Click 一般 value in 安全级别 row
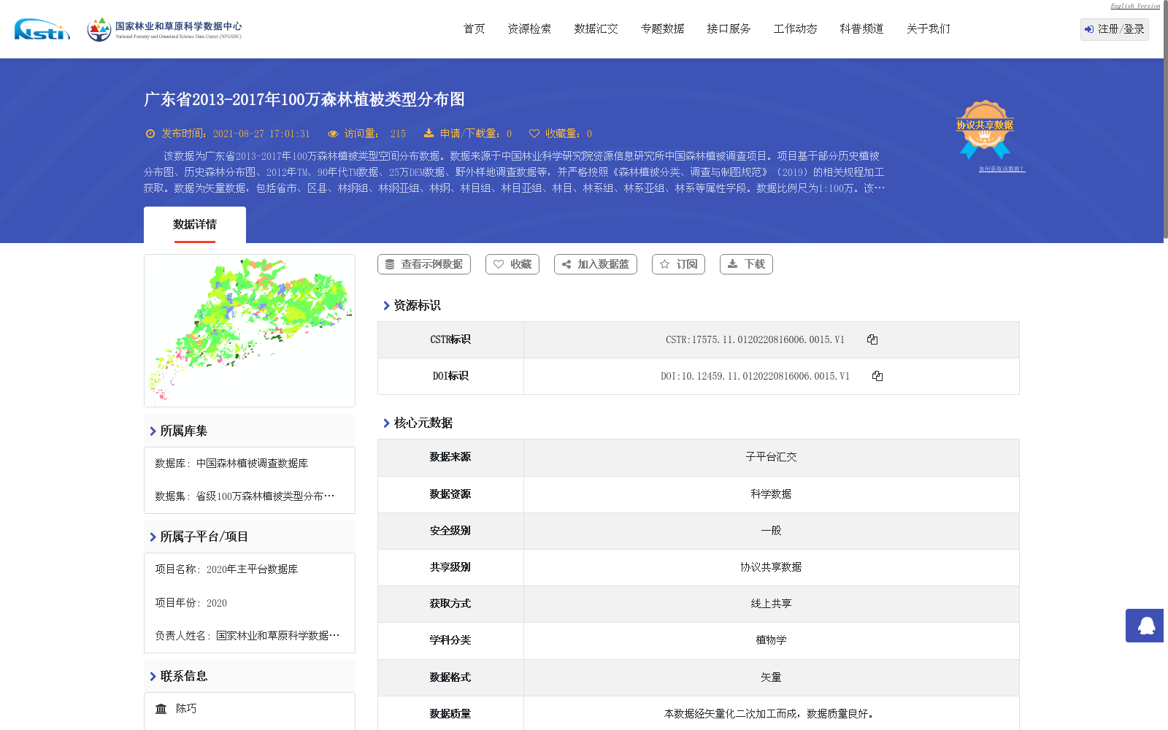The height and width of the screenshot is (730, 1168). coord(771,531)
